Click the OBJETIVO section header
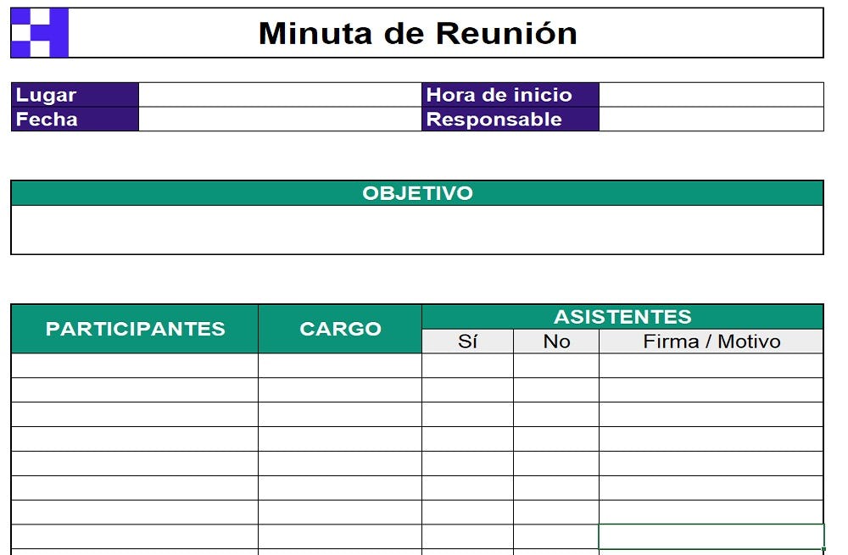The image size is (848, 555). pyautogui.click(x=417, y=193)
